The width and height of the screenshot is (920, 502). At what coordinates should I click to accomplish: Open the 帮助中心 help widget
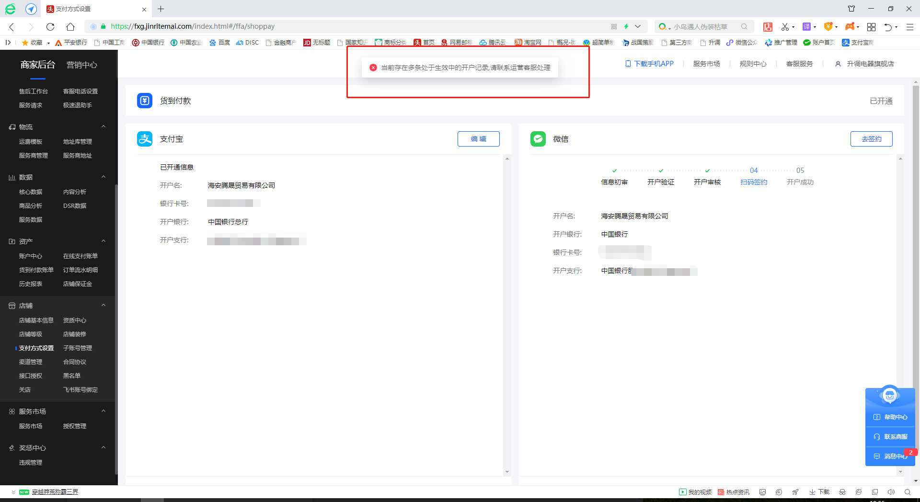pos(890,417)
